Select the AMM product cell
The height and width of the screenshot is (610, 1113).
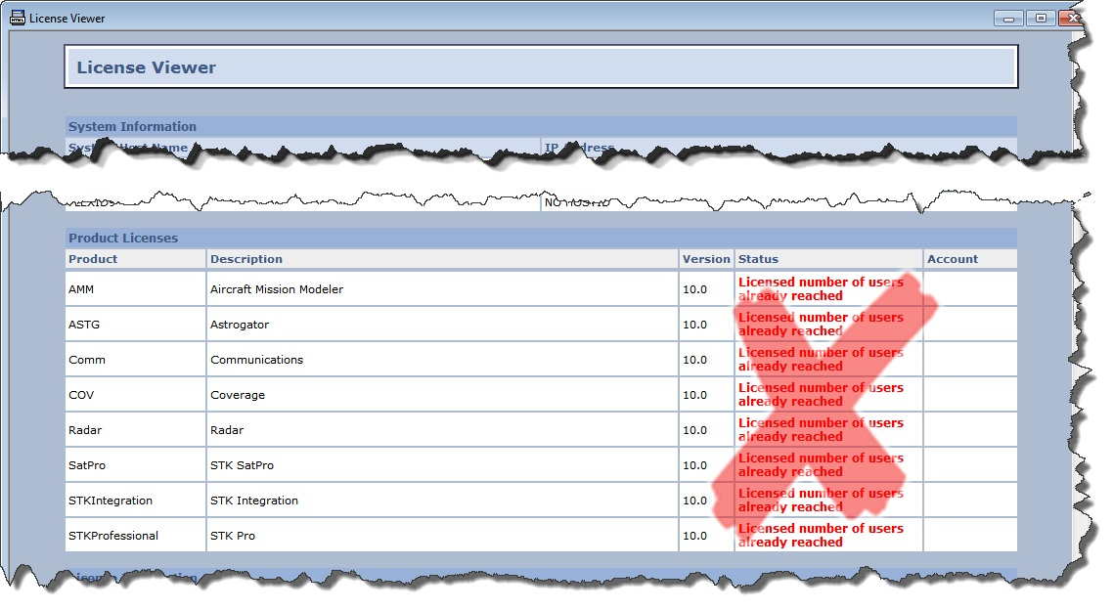pos(135,288)
